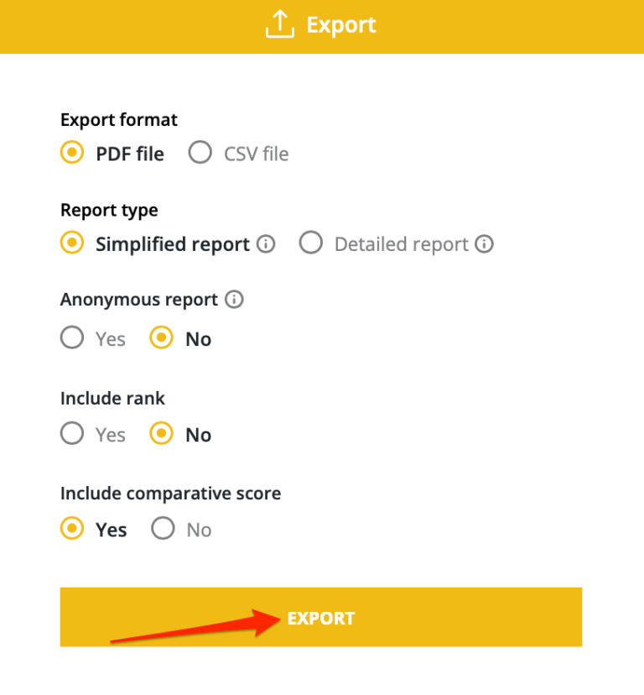Click the Simplified report label text

[173, 244]
